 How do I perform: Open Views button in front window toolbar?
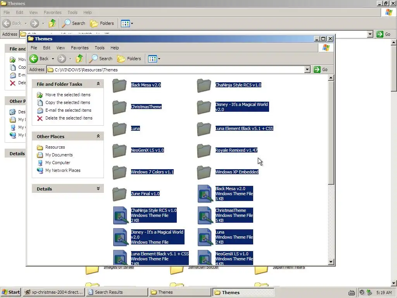coord(152,59)
